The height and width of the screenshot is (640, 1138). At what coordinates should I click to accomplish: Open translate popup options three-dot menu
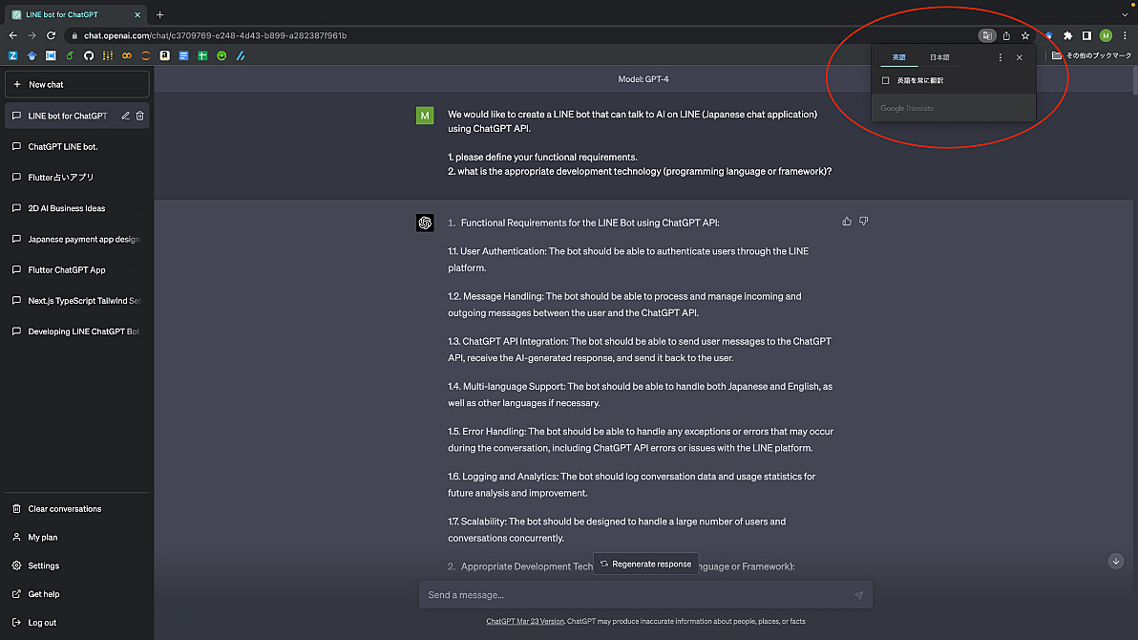click(x=1001, y=57)
